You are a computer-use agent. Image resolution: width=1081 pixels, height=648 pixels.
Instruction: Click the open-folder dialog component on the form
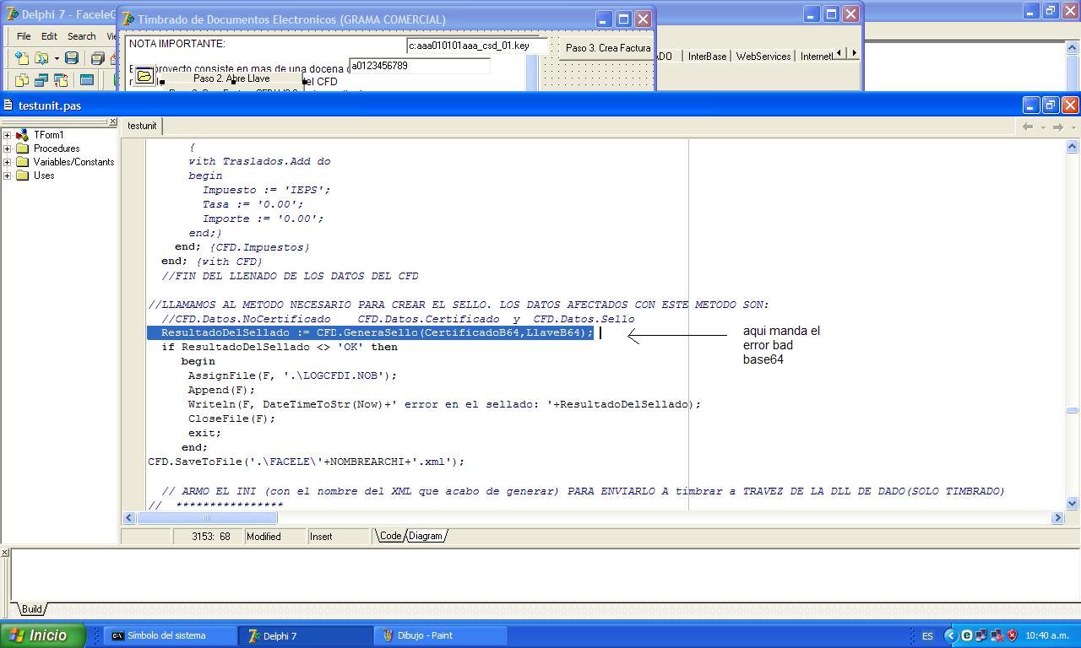point(144,76)
